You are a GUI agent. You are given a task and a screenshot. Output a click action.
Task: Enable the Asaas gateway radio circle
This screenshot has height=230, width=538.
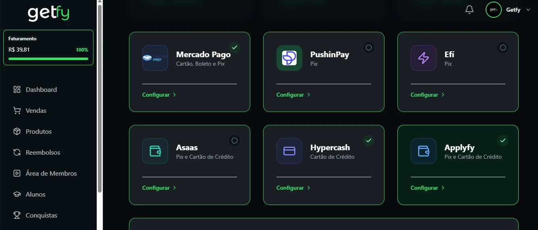235,141
